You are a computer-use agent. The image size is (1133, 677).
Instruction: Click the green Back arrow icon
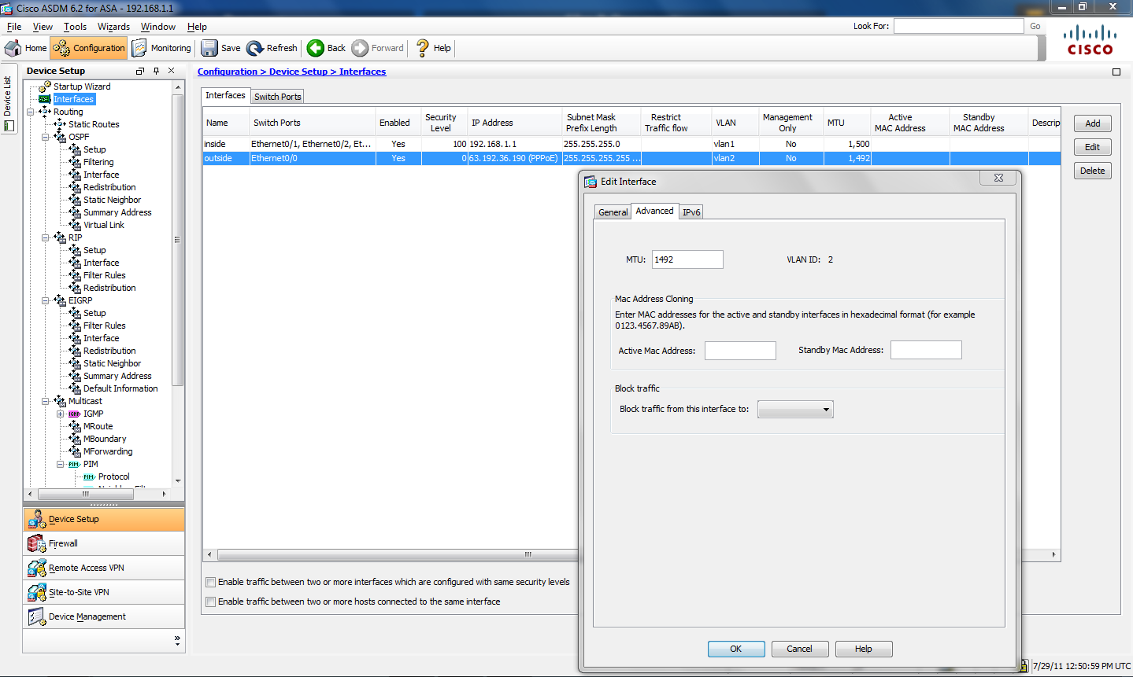[316, 48]
